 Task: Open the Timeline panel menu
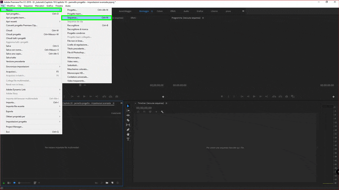(x=166, y=103)
